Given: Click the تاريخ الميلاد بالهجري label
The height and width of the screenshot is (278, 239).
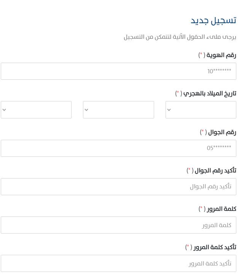Looking at the screenshot, I should [x=210, y=93].
